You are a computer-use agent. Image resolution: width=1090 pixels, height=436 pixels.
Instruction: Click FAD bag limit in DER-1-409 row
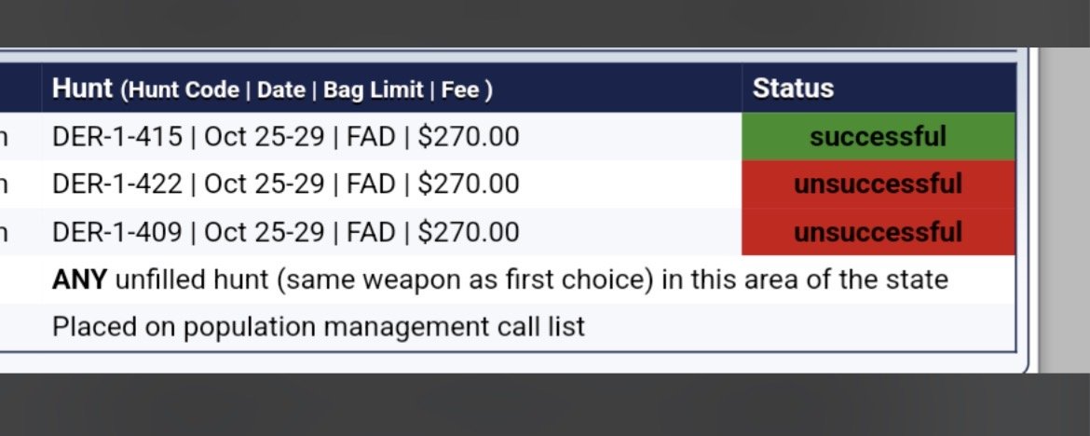[x=371, y=232]
